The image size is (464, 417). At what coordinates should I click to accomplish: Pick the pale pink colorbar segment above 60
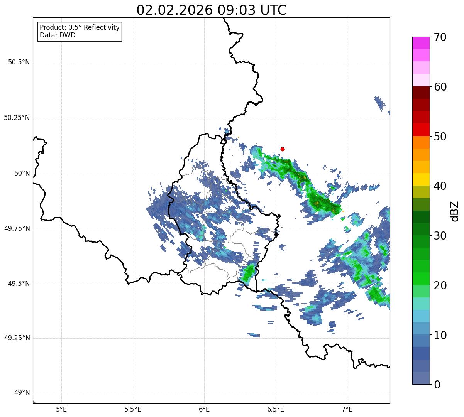[x=421, y=80]
